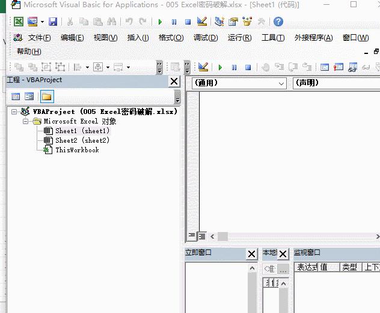This screenshot has height=313, width=380.
Task: Open the 编辑(E) menu
Action: 72,38
